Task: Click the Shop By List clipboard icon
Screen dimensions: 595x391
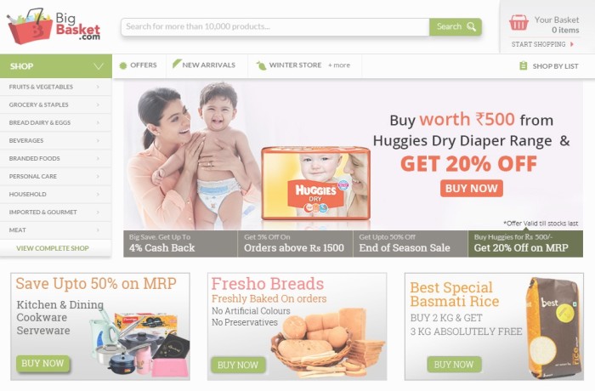Action: coord(524,65)
